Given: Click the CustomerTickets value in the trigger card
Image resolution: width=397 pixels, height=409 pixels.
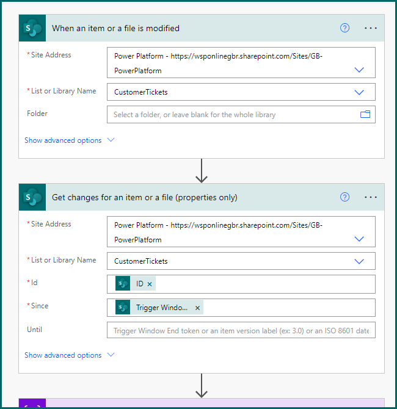Looking at the screenshot, I should coord(141,92).
